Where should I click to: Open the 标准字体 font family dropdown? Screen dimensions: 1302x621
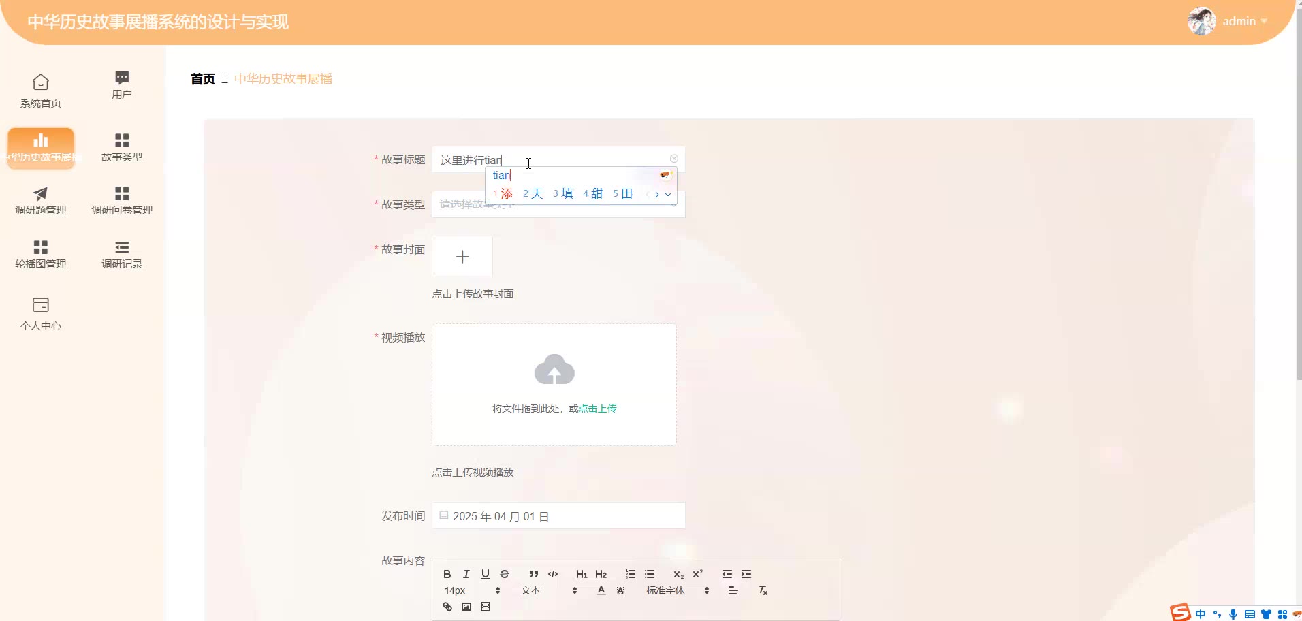pos(678,590)
